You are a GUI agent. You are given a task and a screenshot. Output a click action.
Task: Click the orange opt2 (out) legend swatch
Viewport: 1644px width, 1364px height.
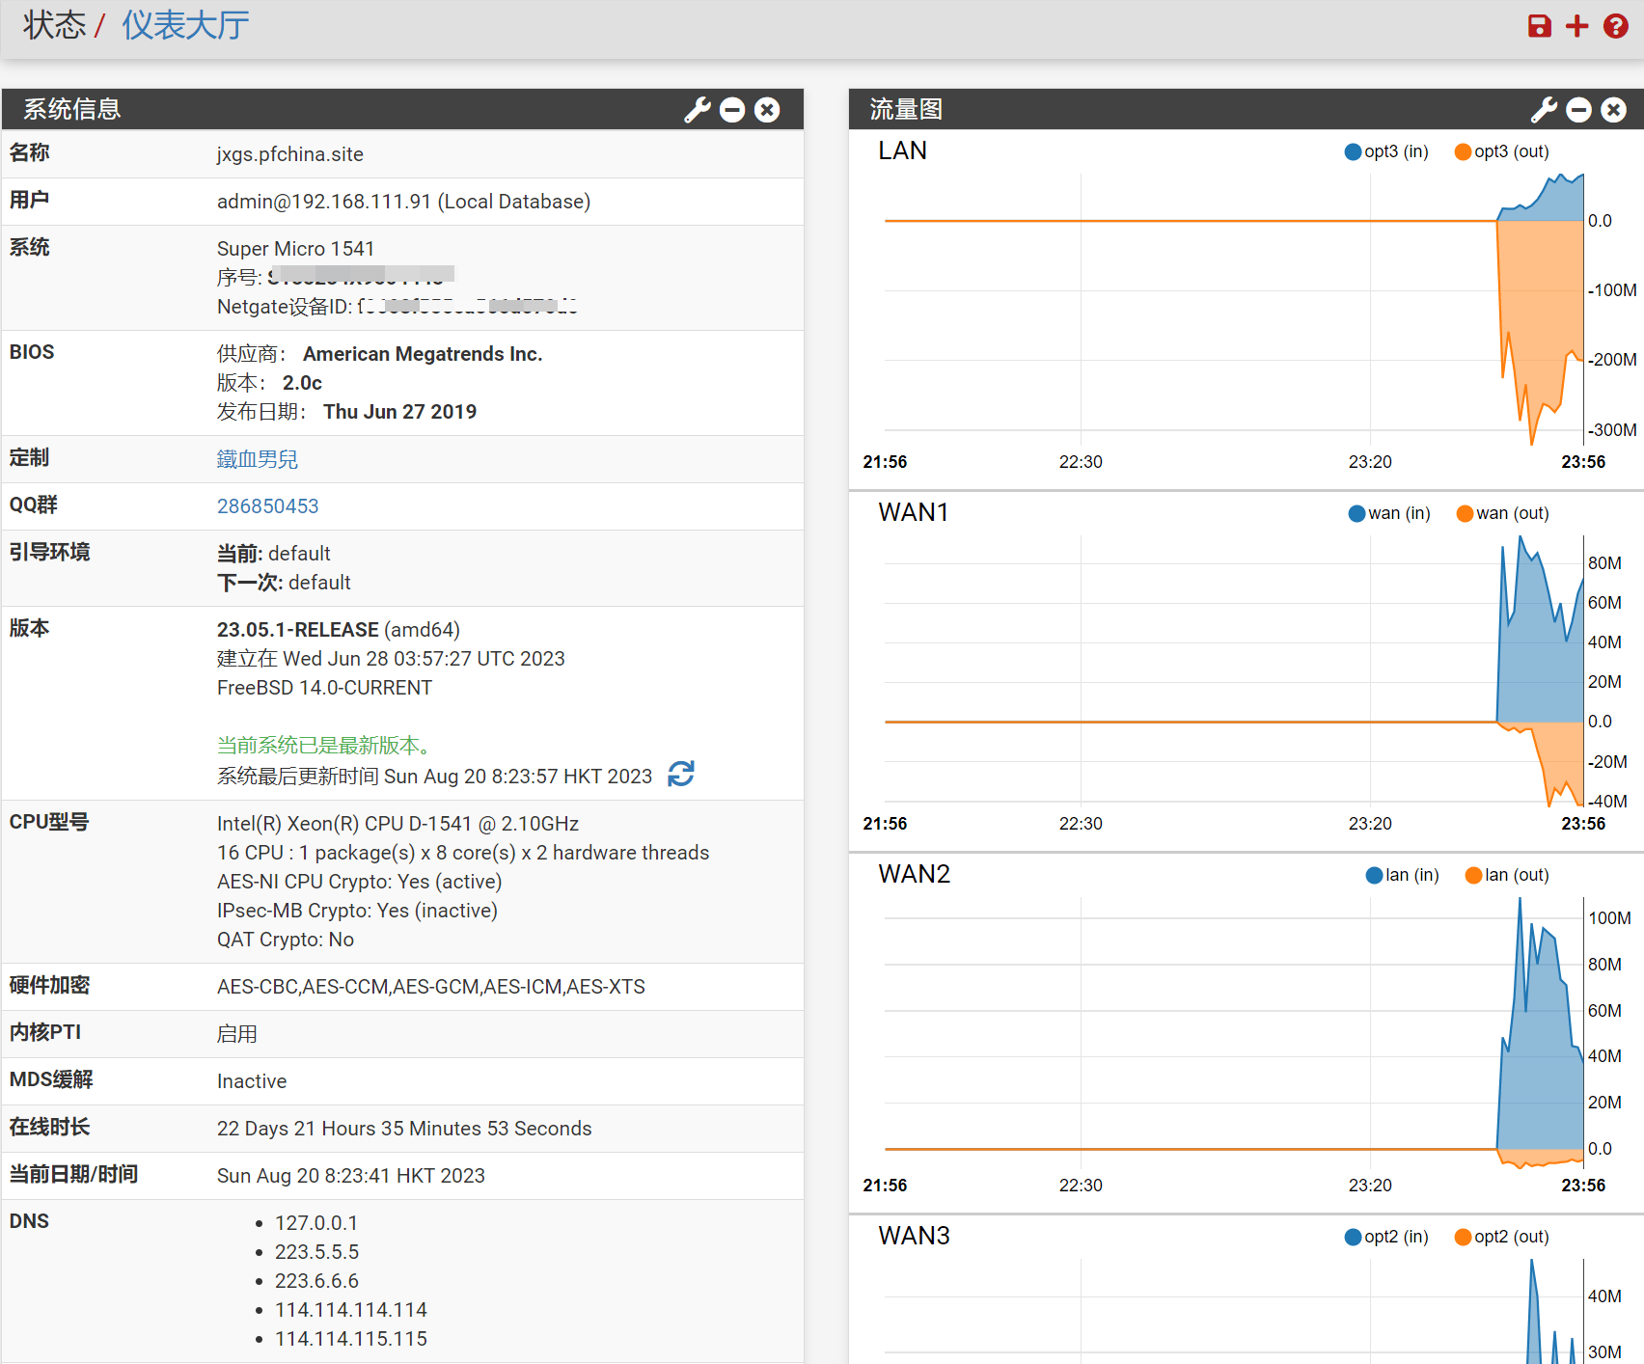[x=1463, y=1237]
